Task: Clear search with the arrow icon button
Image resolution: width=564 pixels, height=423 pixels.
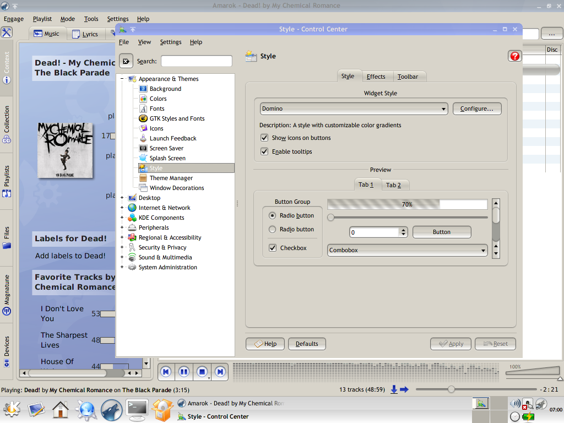Action: (x=126, y=61)
